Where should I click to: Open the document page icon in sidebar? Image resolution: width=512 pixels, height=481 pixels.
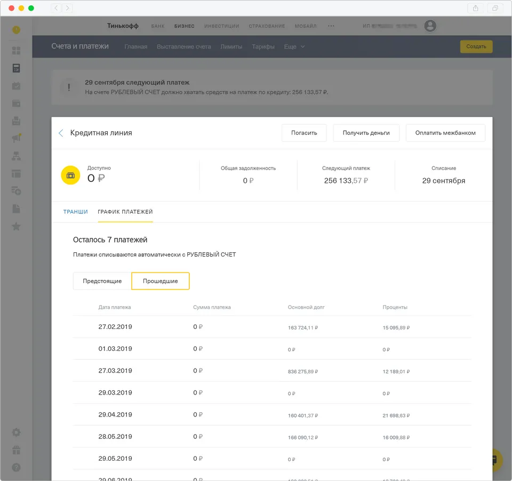click(16, 209)
